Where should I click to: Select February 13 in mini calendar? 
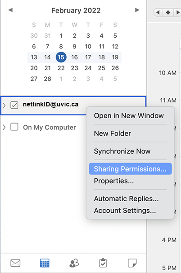tap(34, 57)
